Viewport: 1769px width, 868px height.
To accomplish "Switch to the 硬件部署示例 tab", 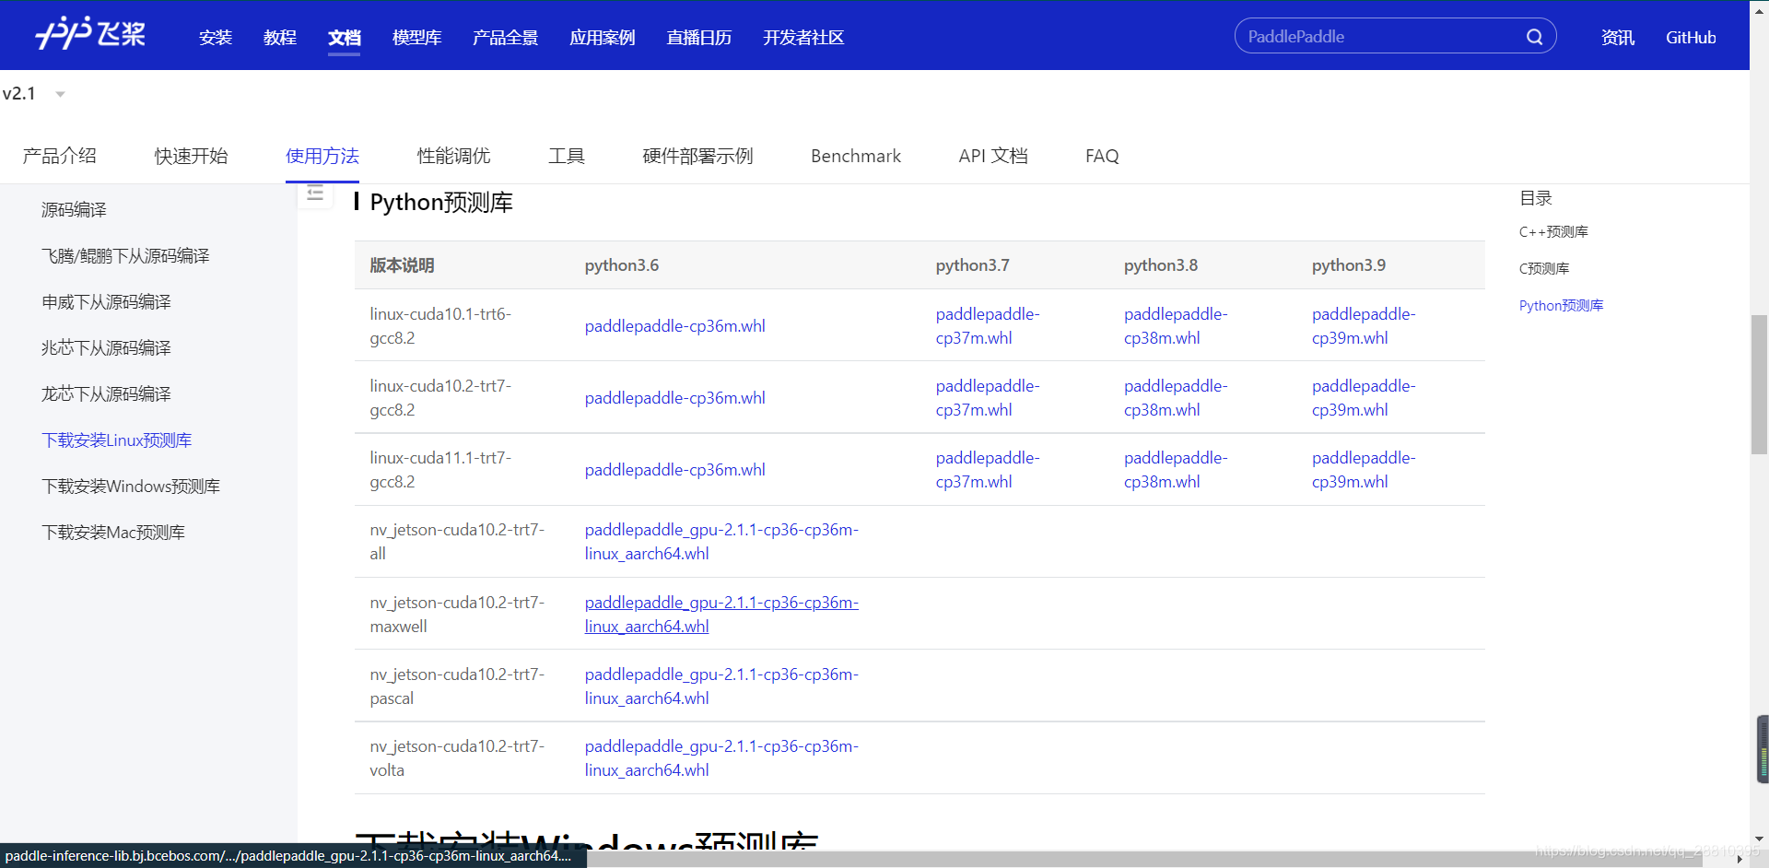I will [697, 156].
